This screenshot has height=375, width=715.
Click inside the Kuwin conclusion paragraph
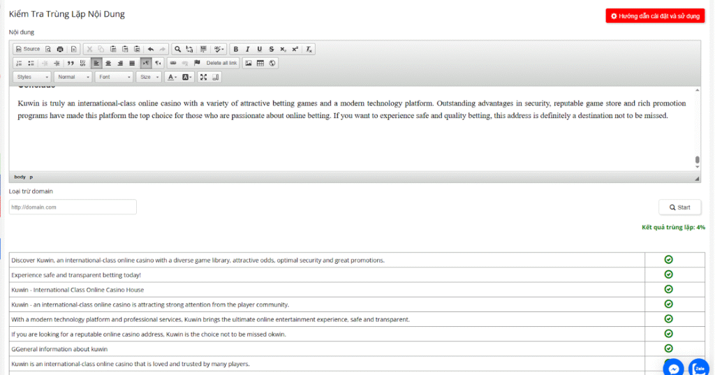[x=352, y=110]
